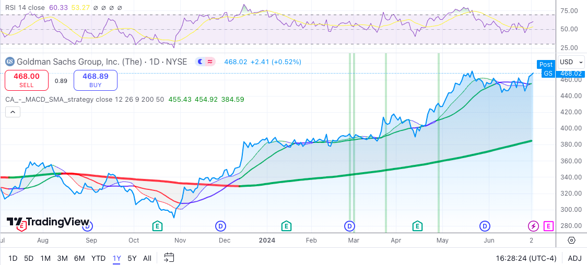Select the 5Y time range
The image size is (587, 265).
click(x=132, y=258)
